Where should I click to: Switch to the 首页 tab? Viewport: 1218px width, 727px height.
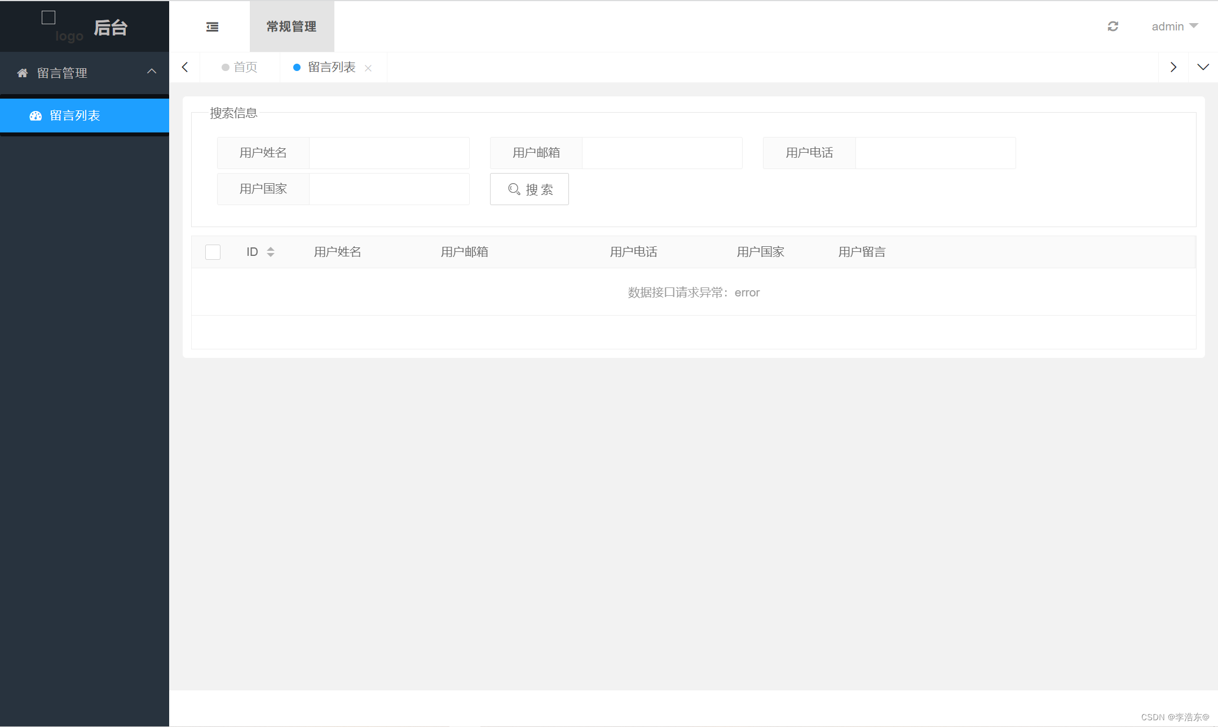240,67
